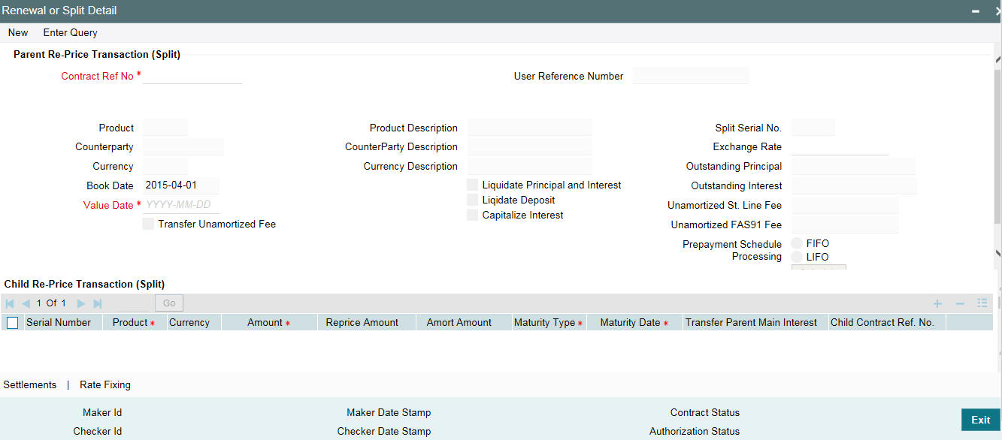The width and height of the screenshot is (1002, 440).
Task: Click the Product Description field
Action: (530, 128)
